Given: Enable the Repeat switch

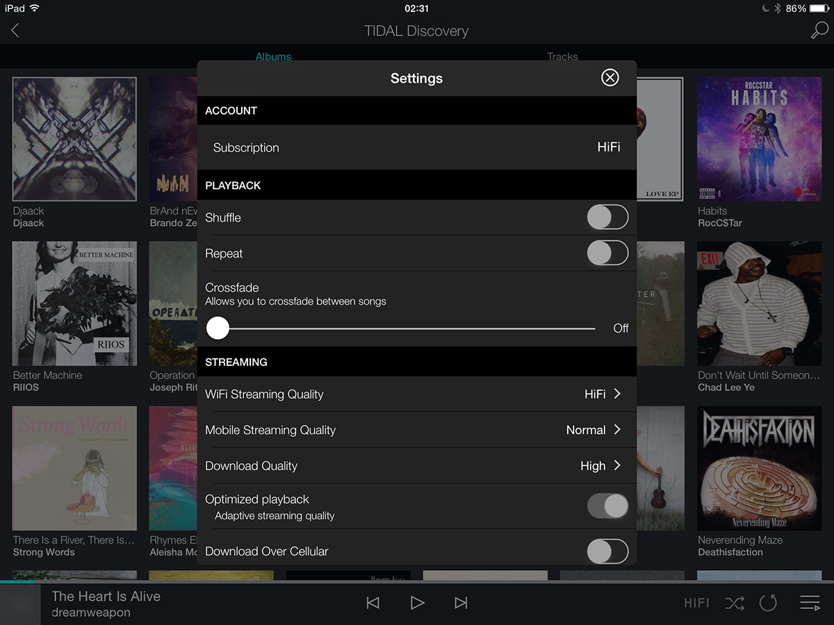Looking at the screenshot, I should [x=607, y=253].
